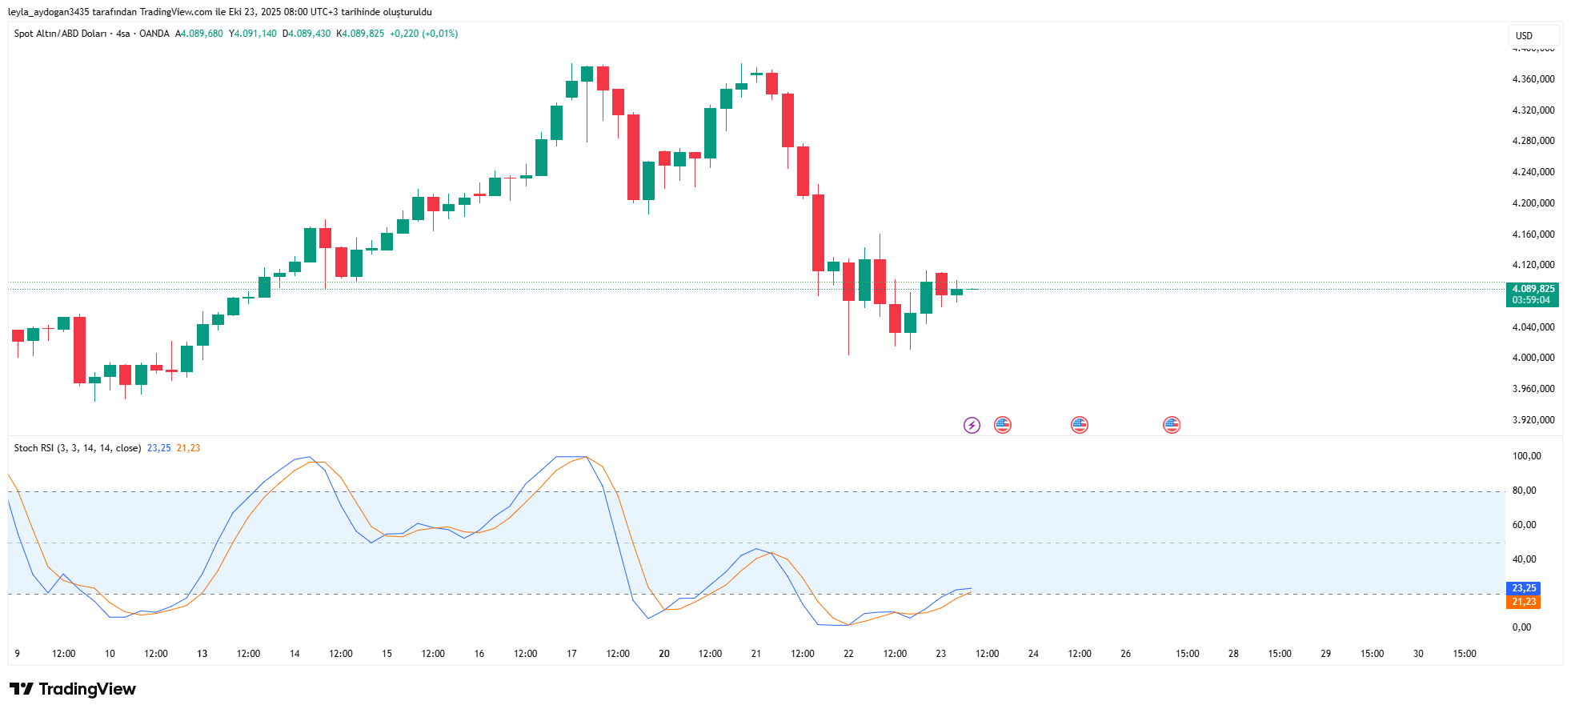
Task: Click the US flag event icon between 24 and 26
Action: (x=1079, y=425)
